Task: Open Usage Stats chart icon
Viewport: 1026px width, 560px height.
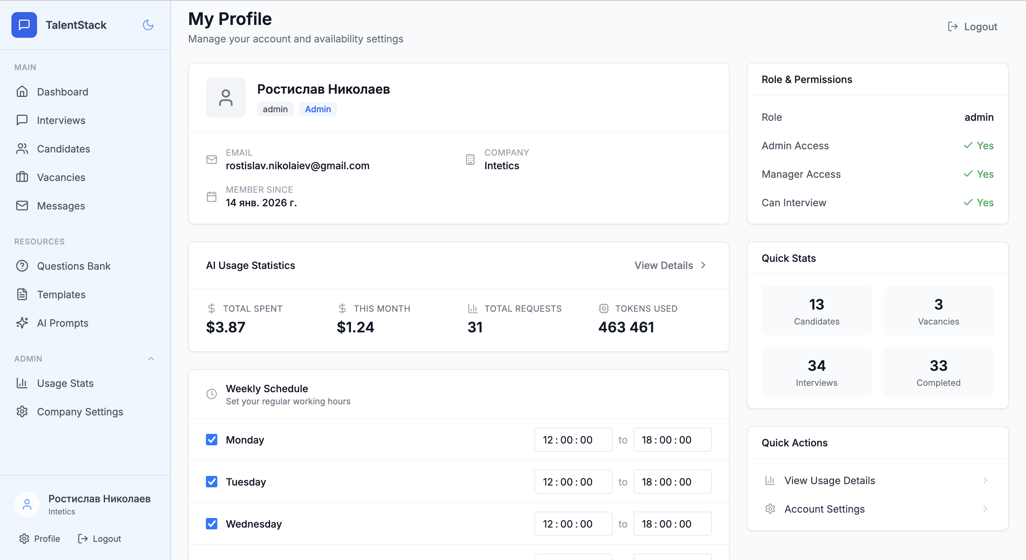Action: click(x=22, y=383)
